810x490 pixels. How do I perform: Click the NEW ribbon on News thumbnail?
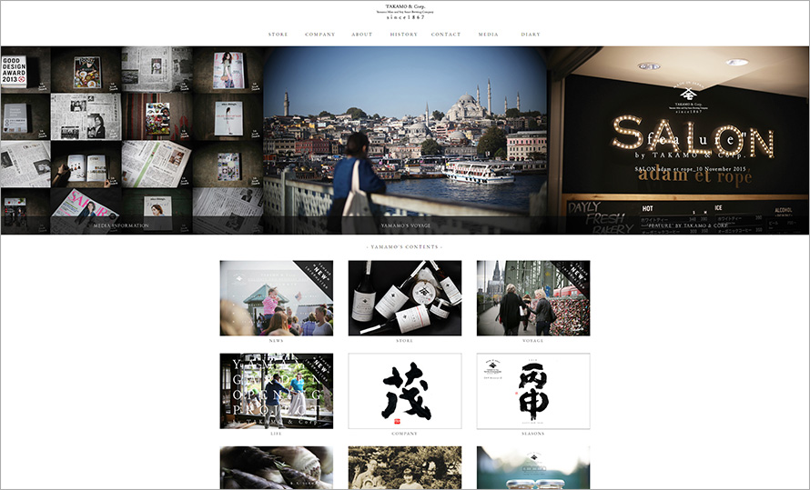point(319,275)
